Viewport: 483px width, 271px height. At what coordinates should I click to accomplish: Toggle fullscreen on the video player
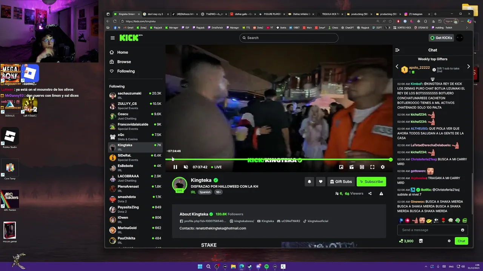pyautogui.click(x=372, y=167)
